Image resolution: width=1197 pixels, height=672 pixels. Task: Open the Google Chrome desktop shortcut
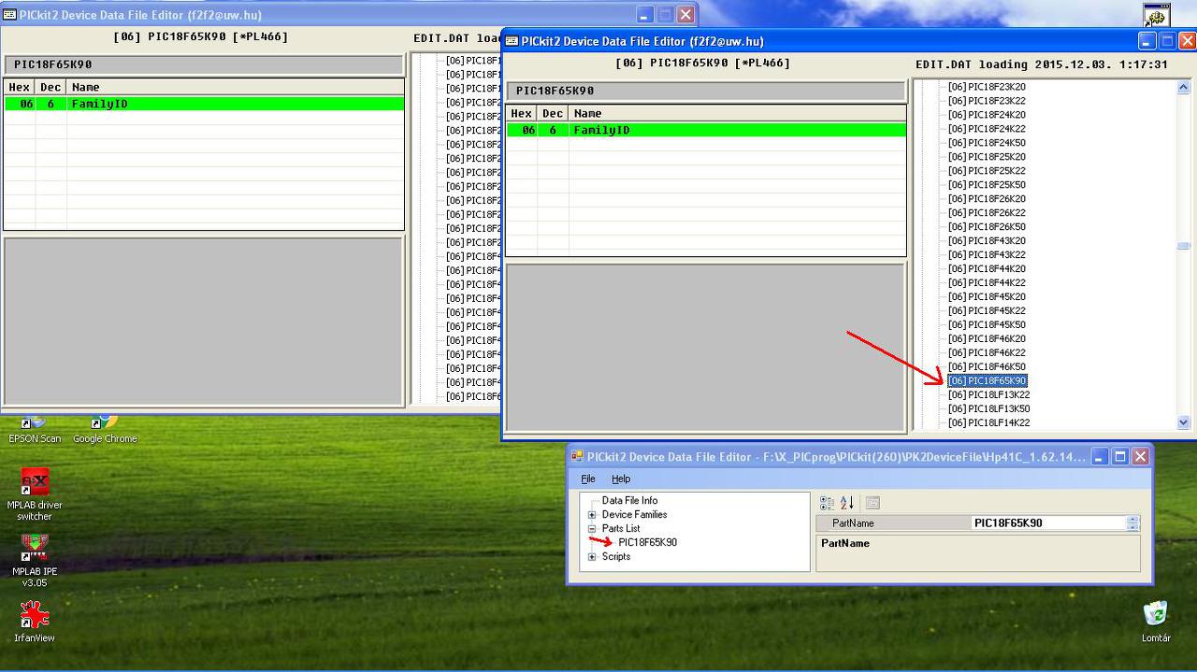[105, 430]
